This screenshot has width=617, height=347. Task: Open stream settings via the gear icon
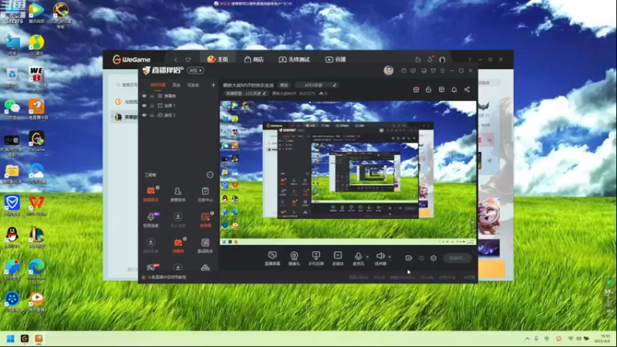[x=433, y=258]
